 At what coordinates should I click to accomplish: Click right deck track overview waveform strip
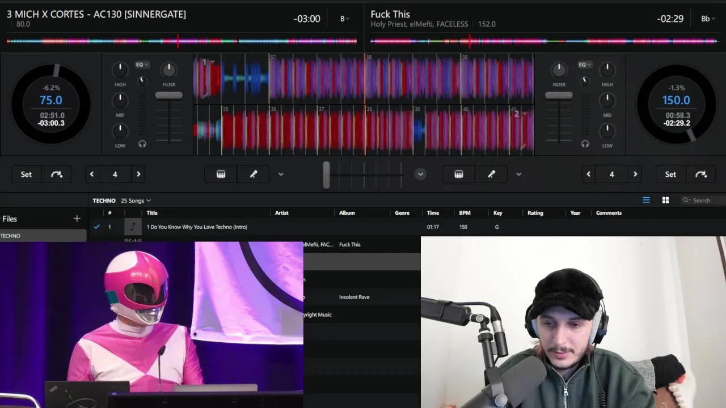pos(544,41)
